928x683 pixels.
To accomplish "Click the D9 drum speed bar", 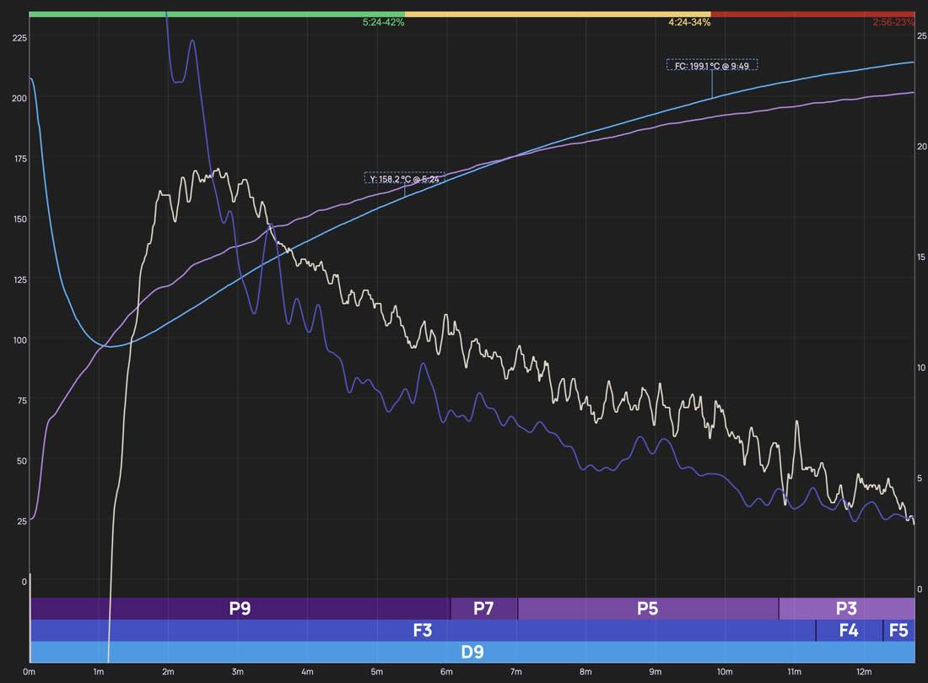I will pos(472,653).
